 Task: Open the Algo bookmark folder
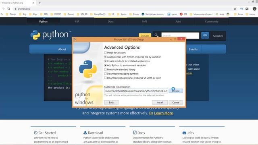33,14
